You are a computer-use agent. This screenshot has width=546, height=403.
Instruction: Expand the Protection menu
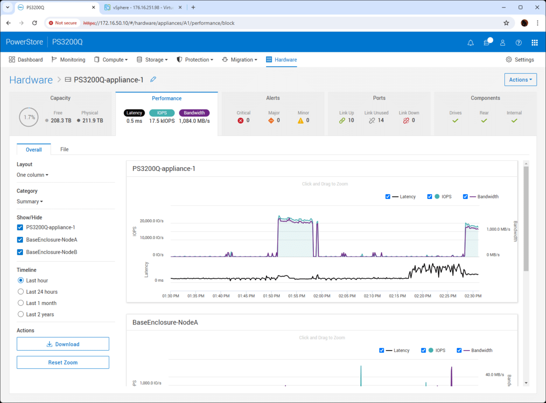[x=195, y=60]
